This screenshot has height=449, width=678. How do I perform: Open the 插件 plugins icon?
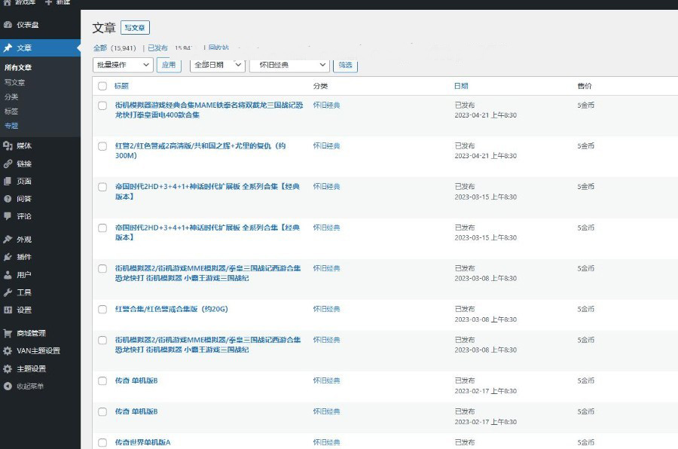8,257
